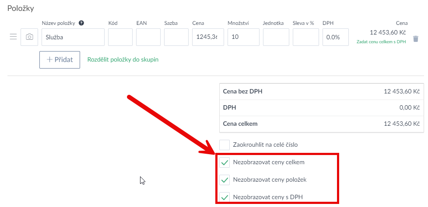Uncheck Nezobrazovat ceny položek
The image size is (428, 207).
[x=225, y=179]
